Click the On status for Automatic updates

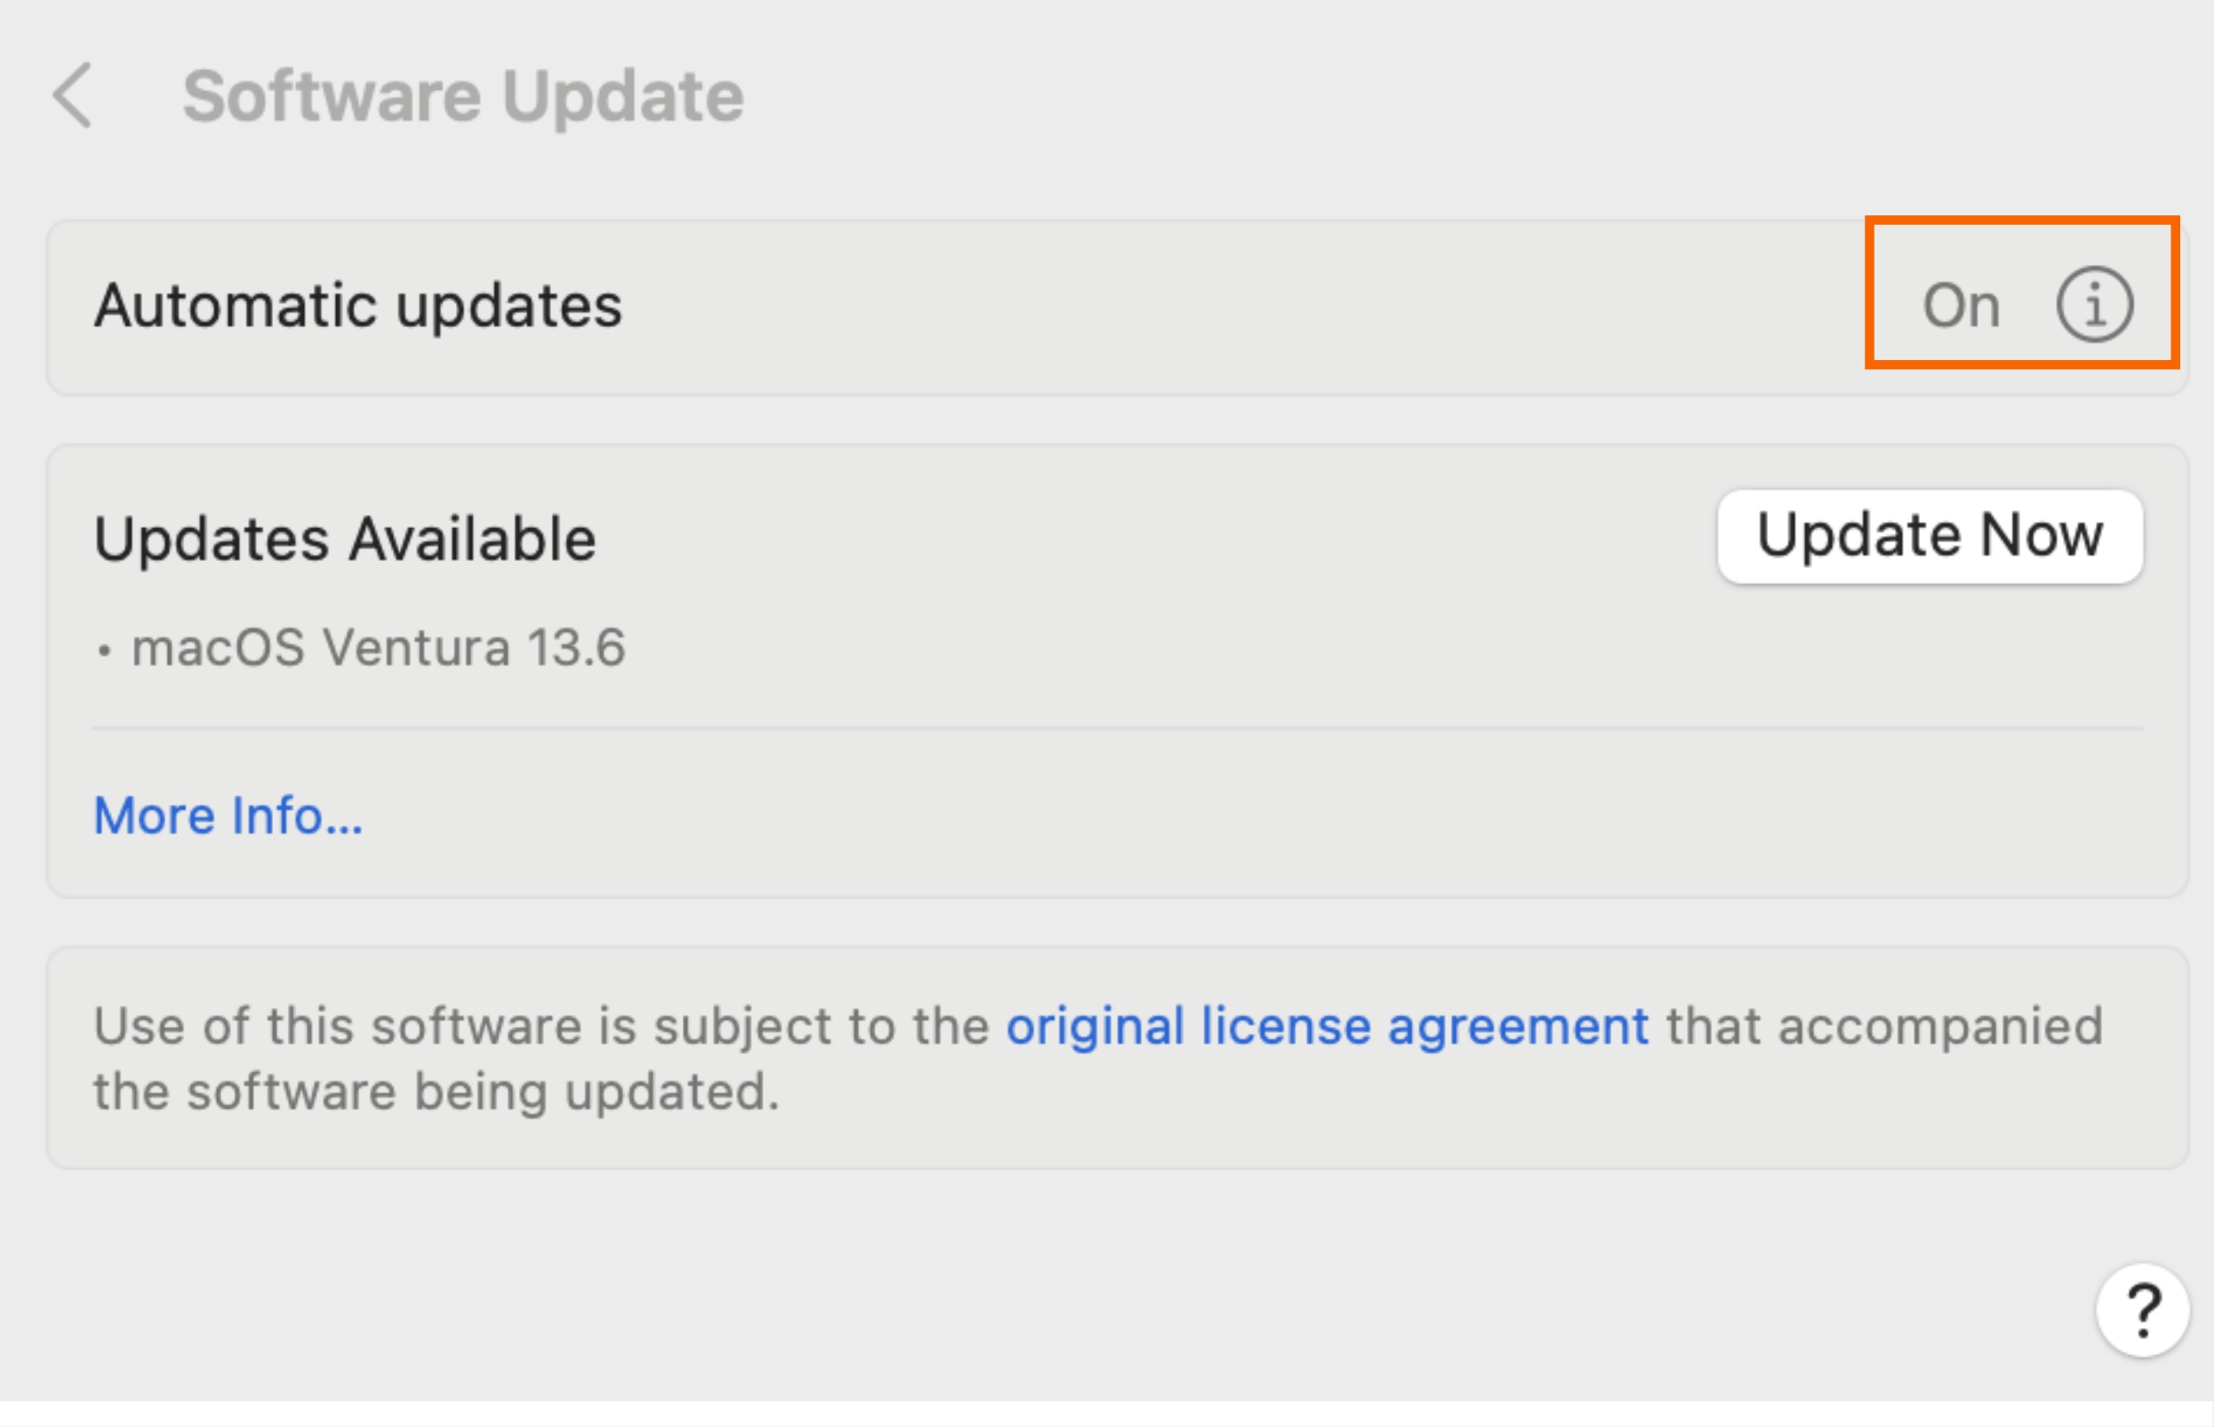(x=1960, y=305)
